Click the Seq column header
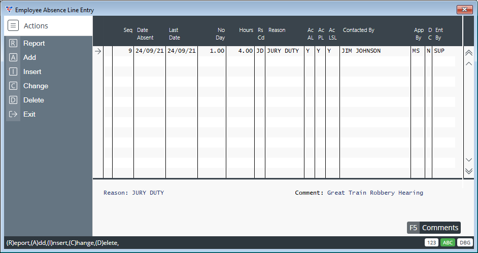Viewport: 478px width, 253px height. pyautogui.click(x=128, y=30)
